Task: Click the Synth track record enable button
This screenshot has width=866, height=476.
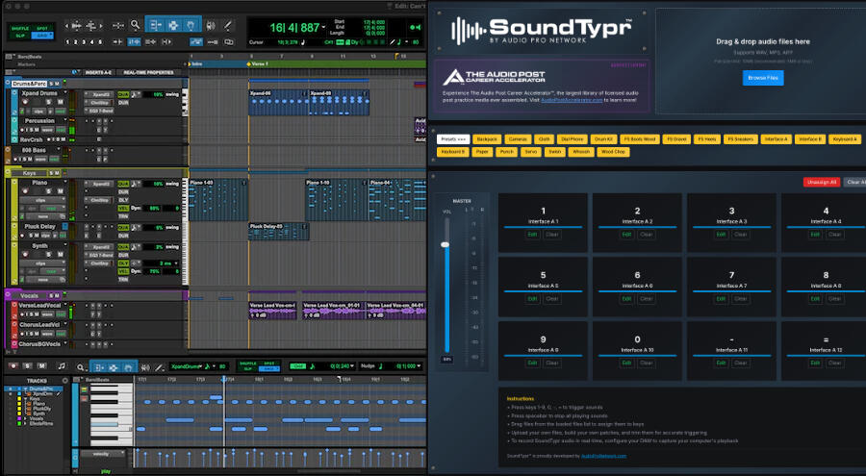Action: [x=25, y=255]
